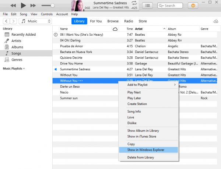Click the cloud download icon
The image size is (221, 169).
[216, 21]
